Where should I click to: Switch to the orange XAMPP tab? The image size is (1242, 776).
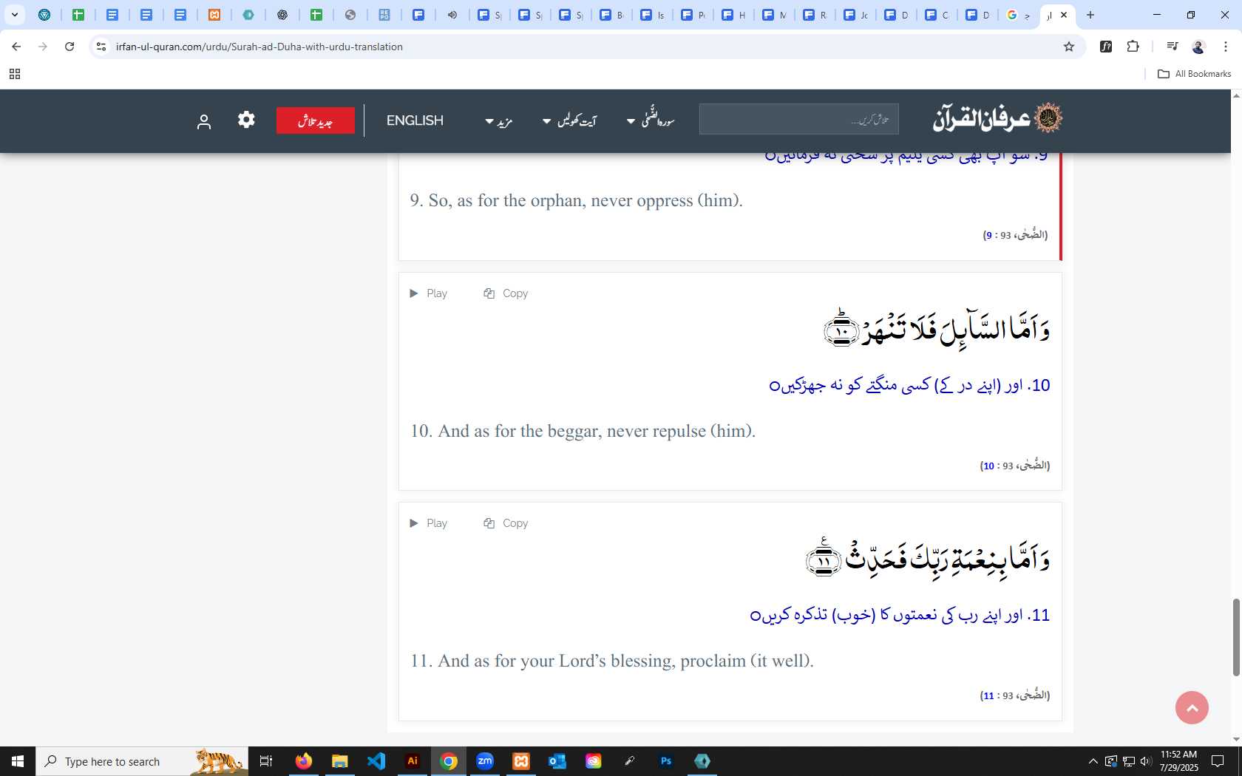tap(214, 15)
